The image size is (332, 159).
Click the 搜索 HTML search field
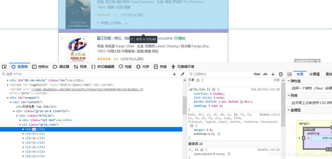pyautogui.click(x=85, y=74)
